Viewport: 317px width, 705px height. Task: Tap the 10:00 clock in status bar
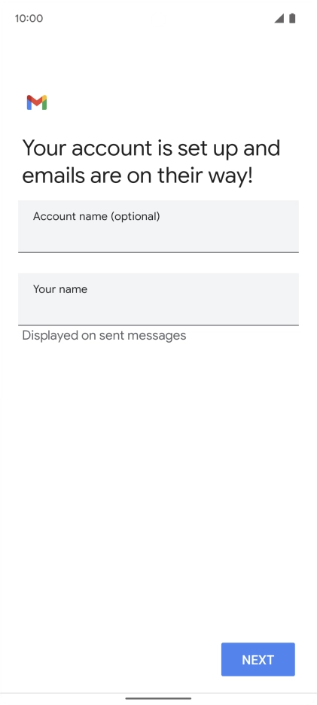point(29,18)
